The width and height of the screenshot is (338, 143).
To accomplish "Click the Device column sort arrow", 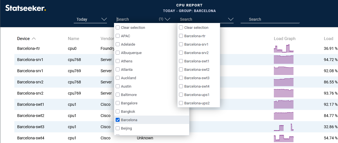I will (x=34, y=39).
